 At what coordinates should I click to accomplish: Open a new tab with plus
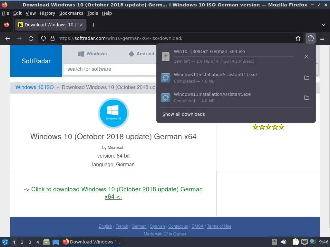pyautogui.click(x=93, y=25)
